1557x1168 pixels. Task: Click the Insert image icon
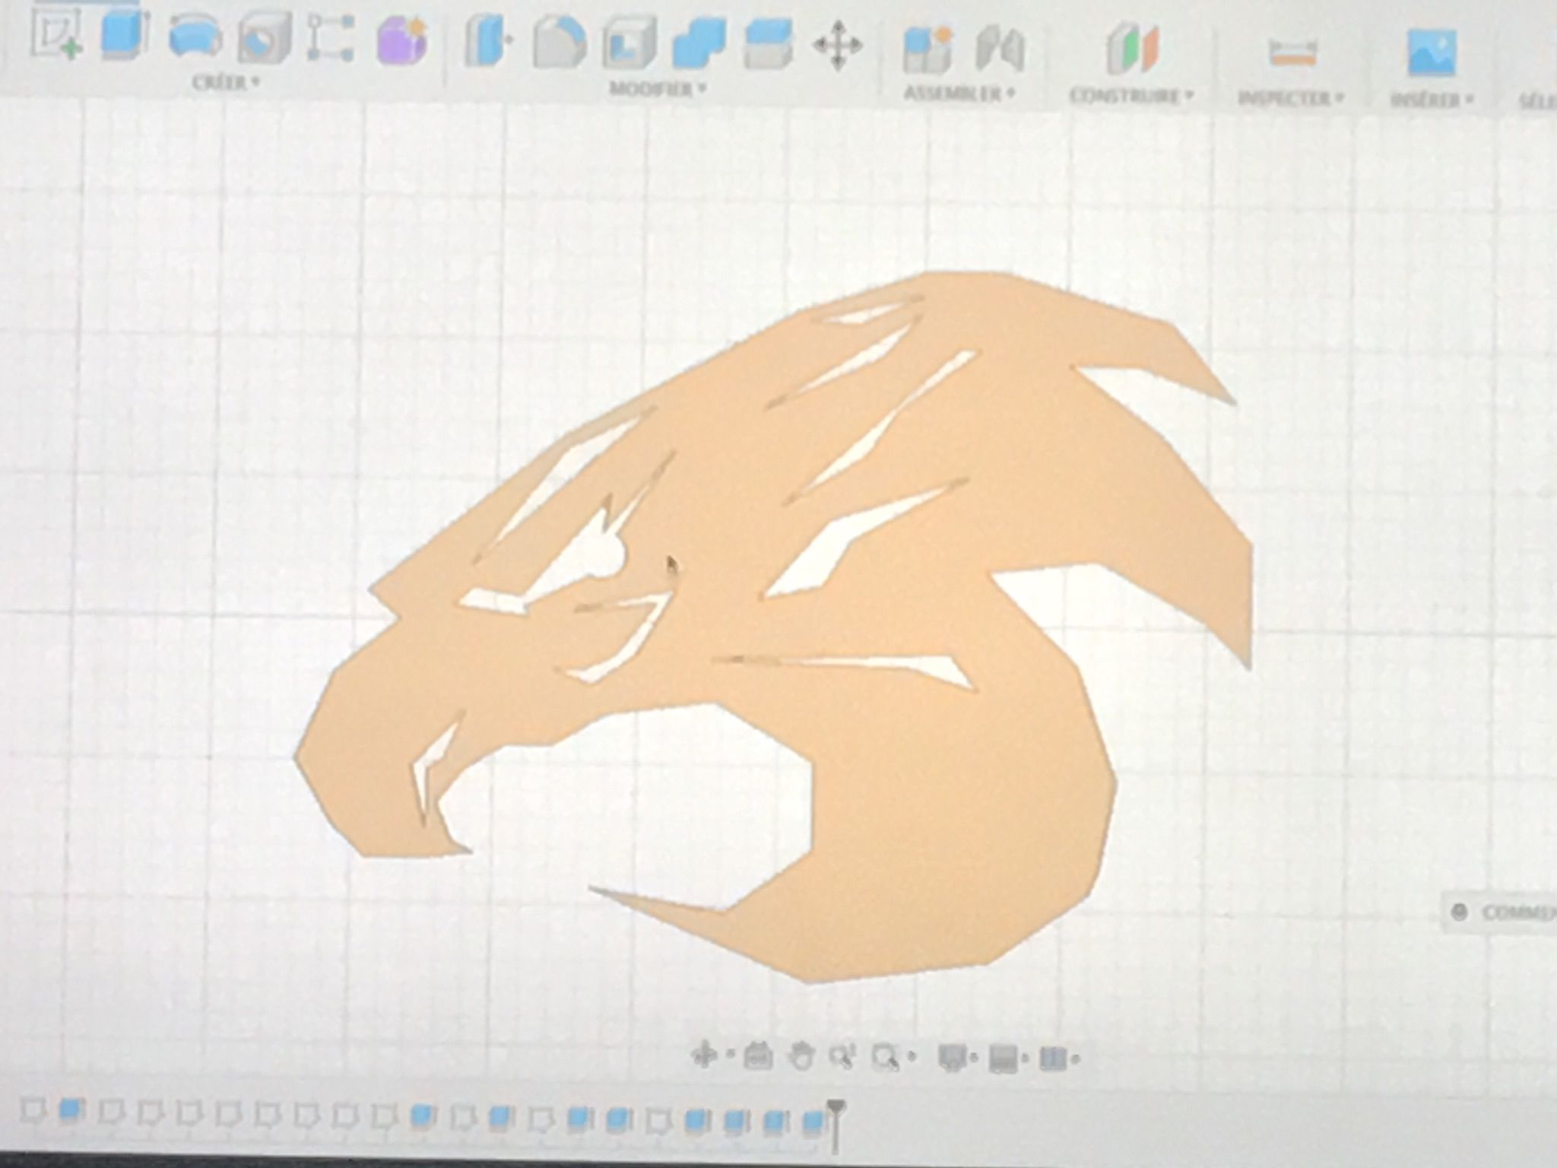pyautogui.click(x=1432, y=52)
